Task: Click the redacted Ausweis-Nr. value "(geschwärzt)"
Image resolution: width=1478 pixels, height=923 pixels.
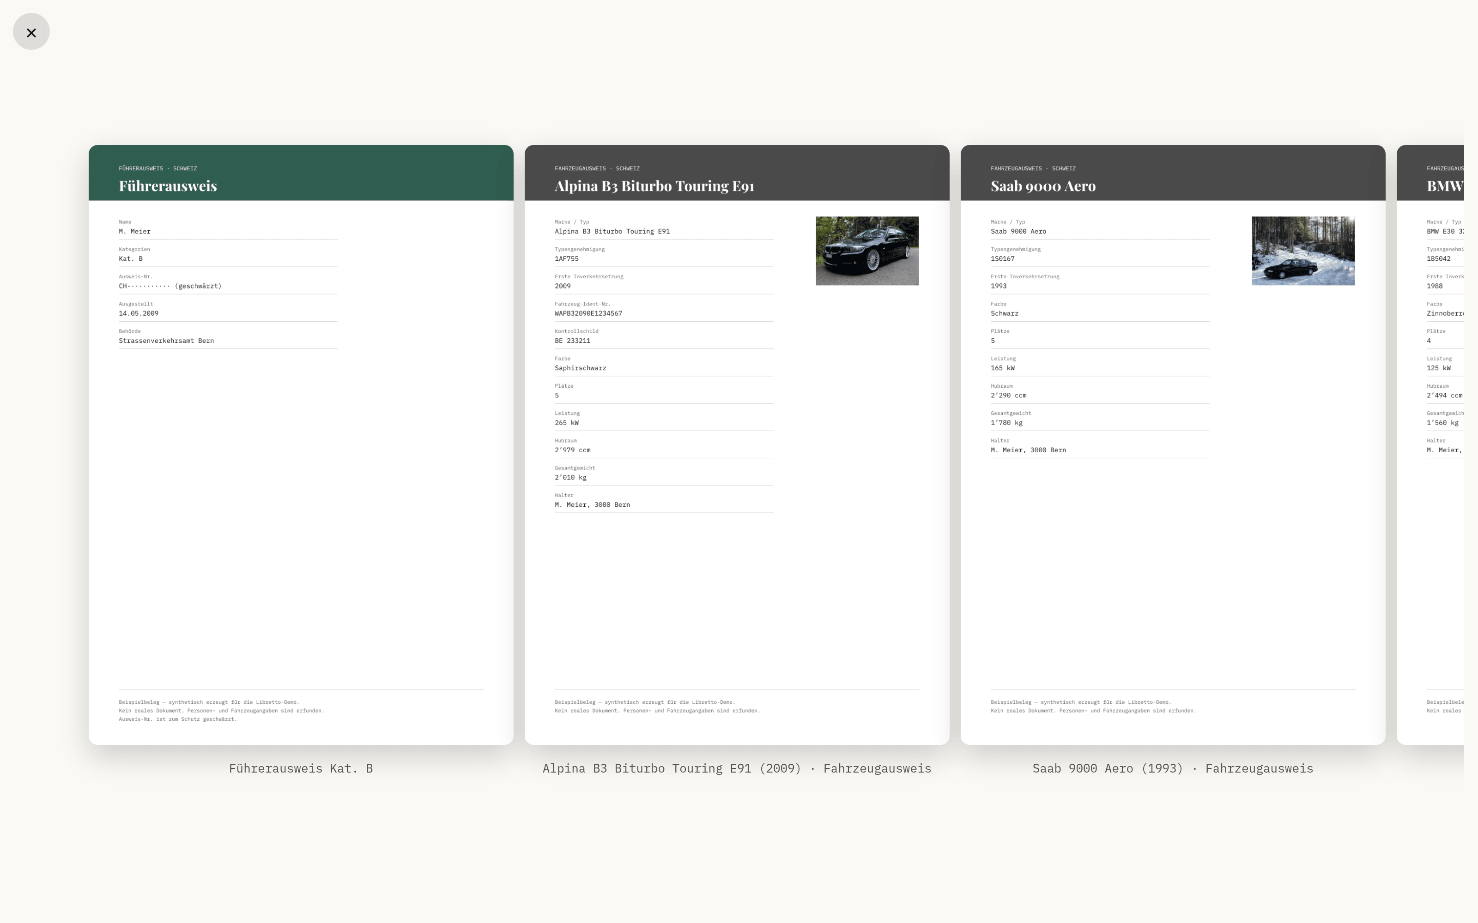Action: pos(198,286)
